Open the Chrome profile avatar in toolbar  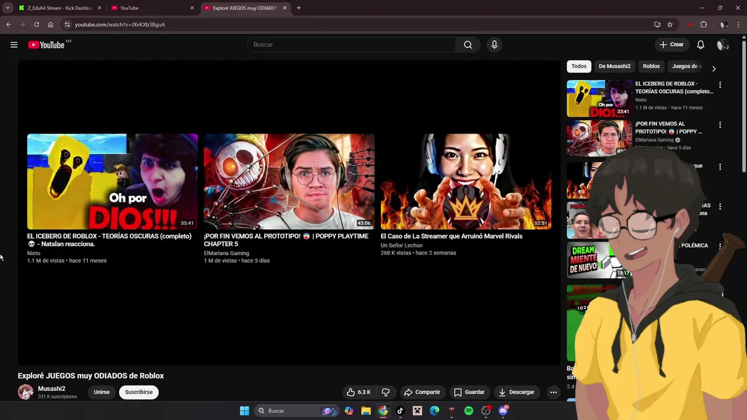coord(724,24)
